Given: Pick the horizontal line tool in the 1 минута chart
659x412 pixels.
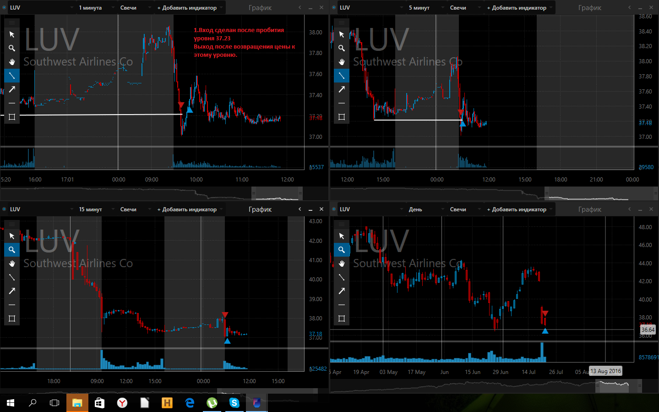Looking at the screenshot, I should (12, 103).
